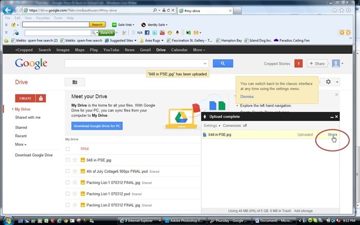Close the Upload complete panel
The image size is (360, 225).
pos(336,117)
